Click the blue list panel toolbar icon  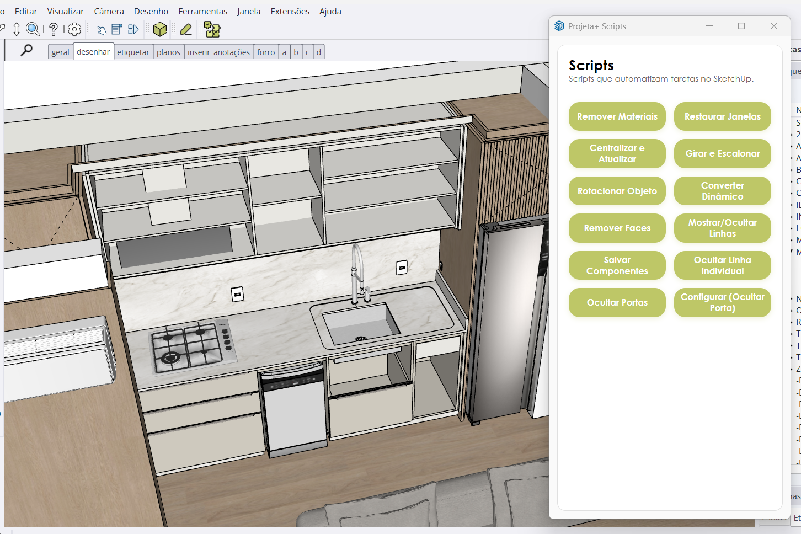117,29
